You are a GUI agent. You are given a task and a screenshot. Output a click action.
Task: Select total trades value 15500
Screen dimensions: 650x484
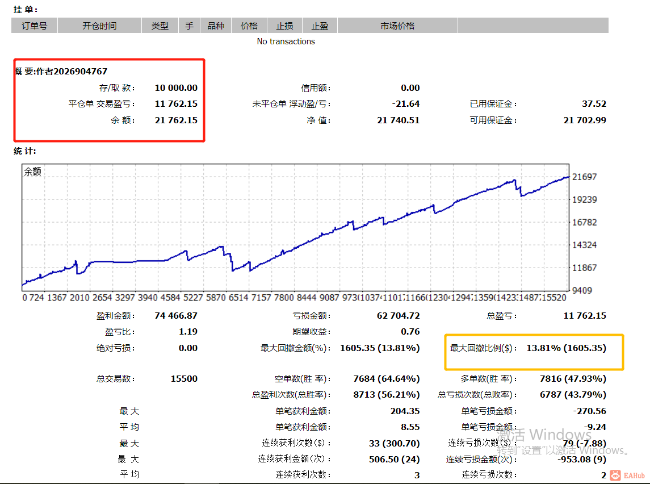[x=184, y=379]
